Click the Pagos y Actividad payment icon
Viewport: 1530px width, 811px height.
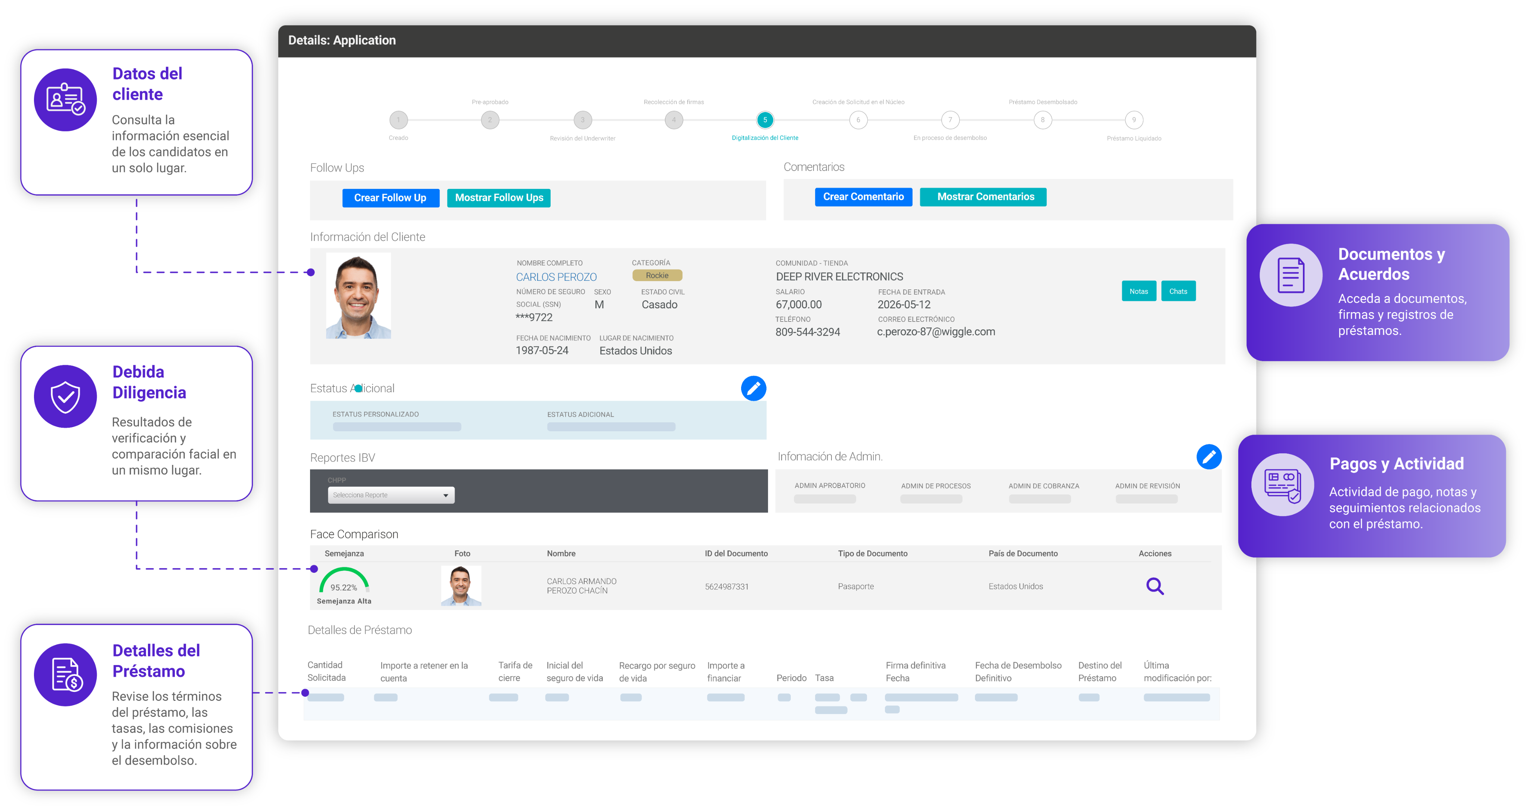1282,484
